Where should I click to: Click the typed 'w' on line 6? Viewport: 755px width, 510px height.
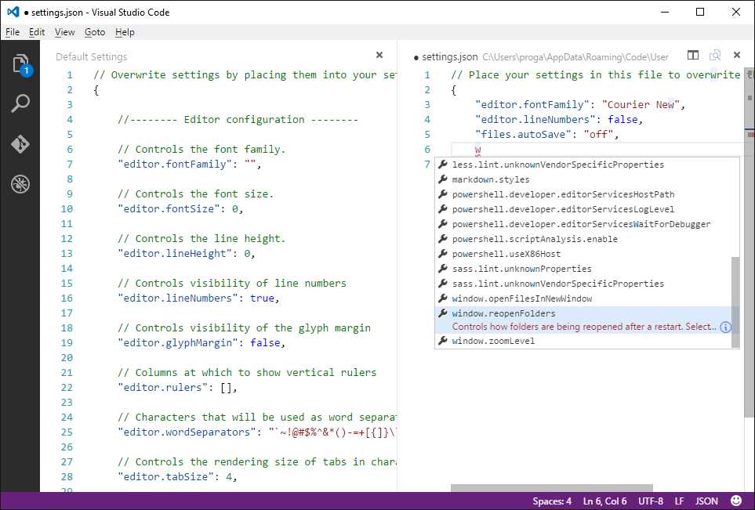(x=477, y=150)
